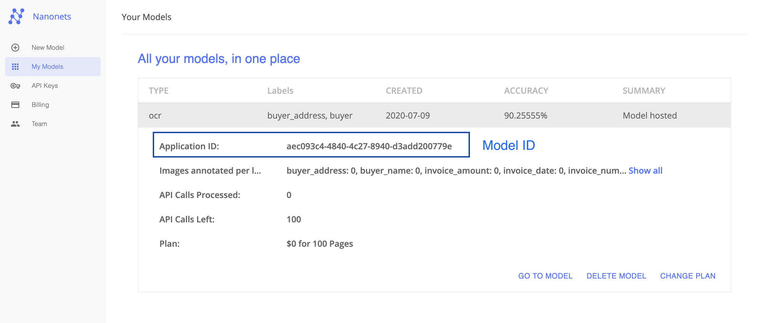Select My Models in the sidebar
The image size is (763, 323).
47,67
